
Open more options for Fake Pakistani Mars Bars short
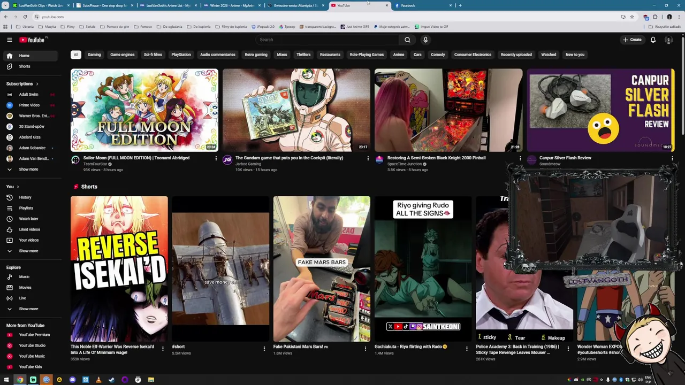pos(365,349)
